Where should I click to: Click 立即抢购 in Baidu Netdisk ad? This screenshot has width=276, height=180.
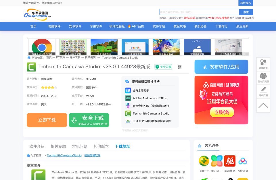(x=222, y=112)
